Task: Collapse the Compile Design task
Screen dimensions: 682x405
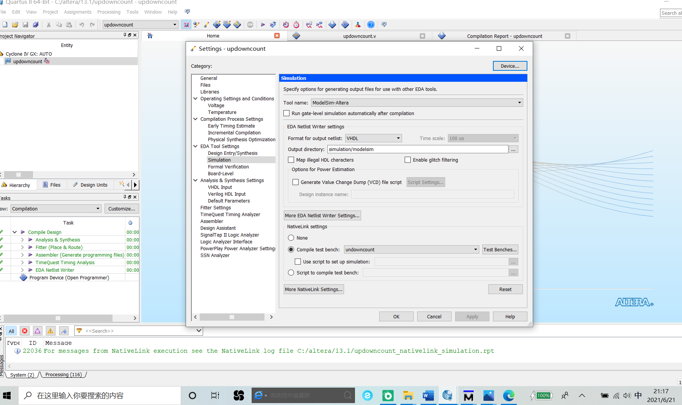Action: (15, 232)
